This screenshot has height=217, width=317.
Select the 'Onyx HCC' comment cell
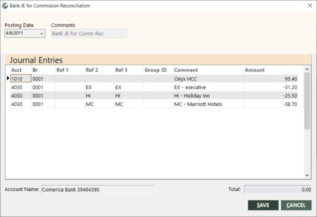tap(208, 78)
